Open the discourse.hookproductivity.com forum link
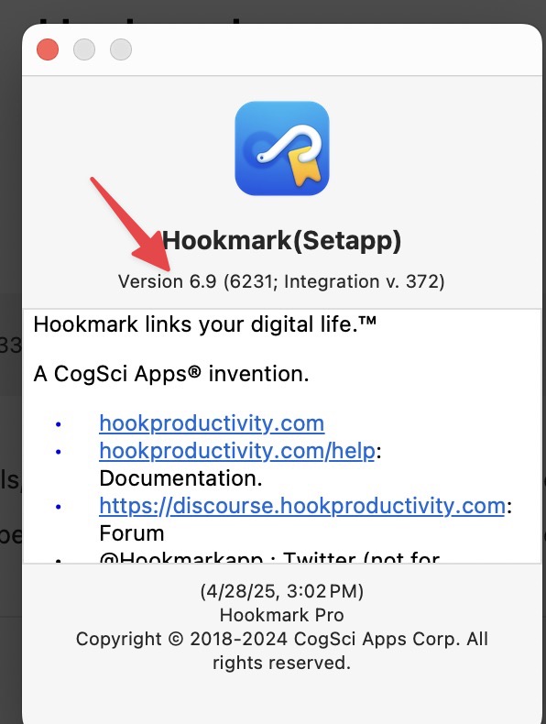The width and height of the screenshot is (546, 724). click(x=301, y=506)
